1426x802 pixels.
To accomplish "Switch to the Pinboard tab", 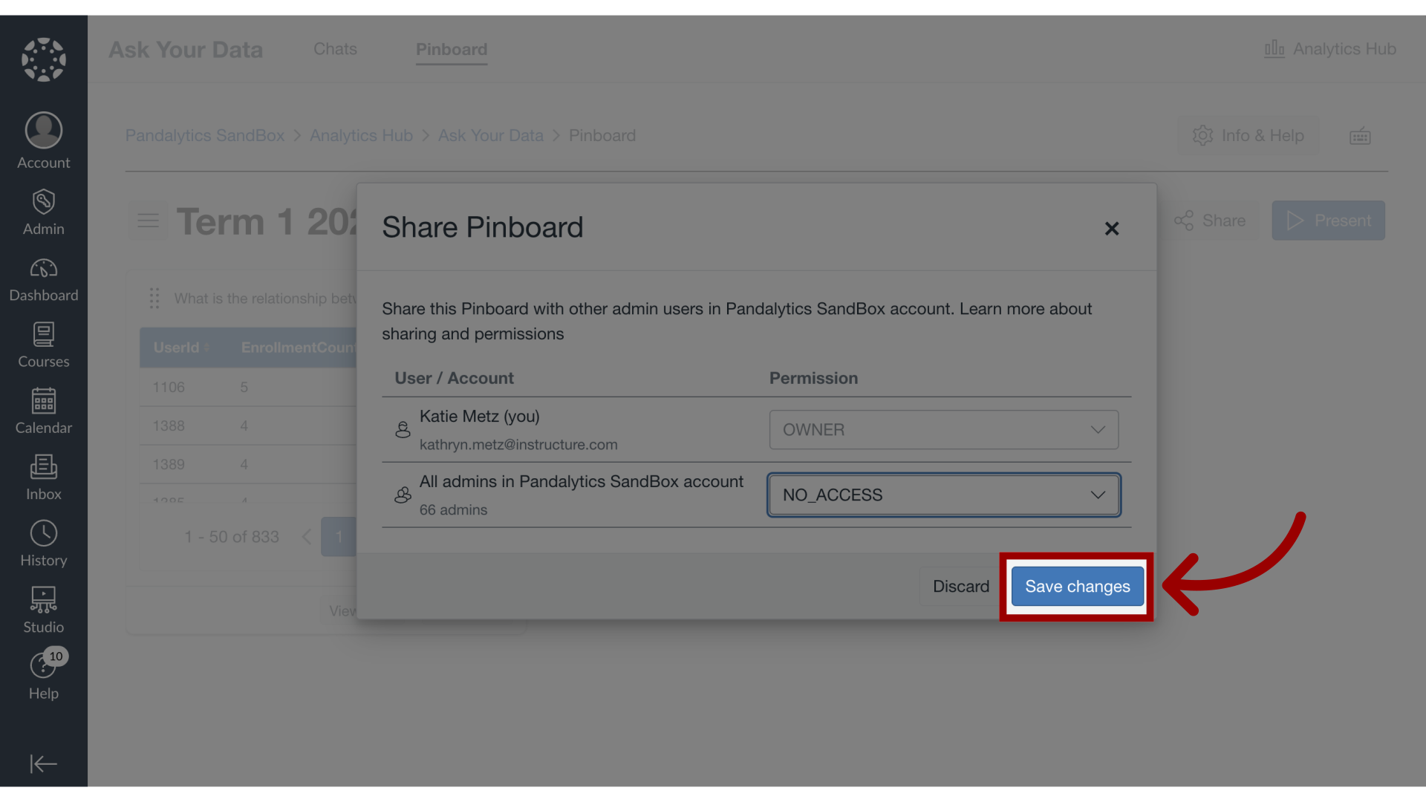I will click(452, 49).
